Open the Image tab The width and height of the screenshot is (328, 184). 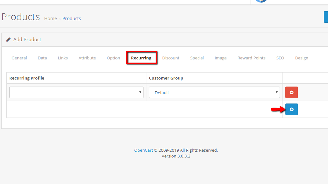[x=220, y=58]
